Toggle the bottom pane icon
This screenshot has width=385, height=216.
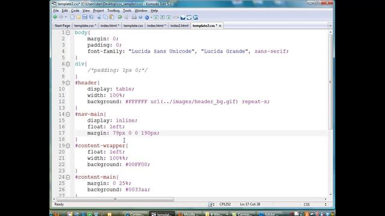[162, 17]
